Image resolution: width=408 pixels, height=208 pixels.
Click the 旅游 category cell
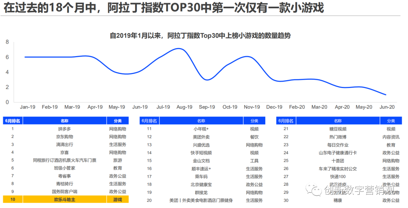(x=117, y=160)
